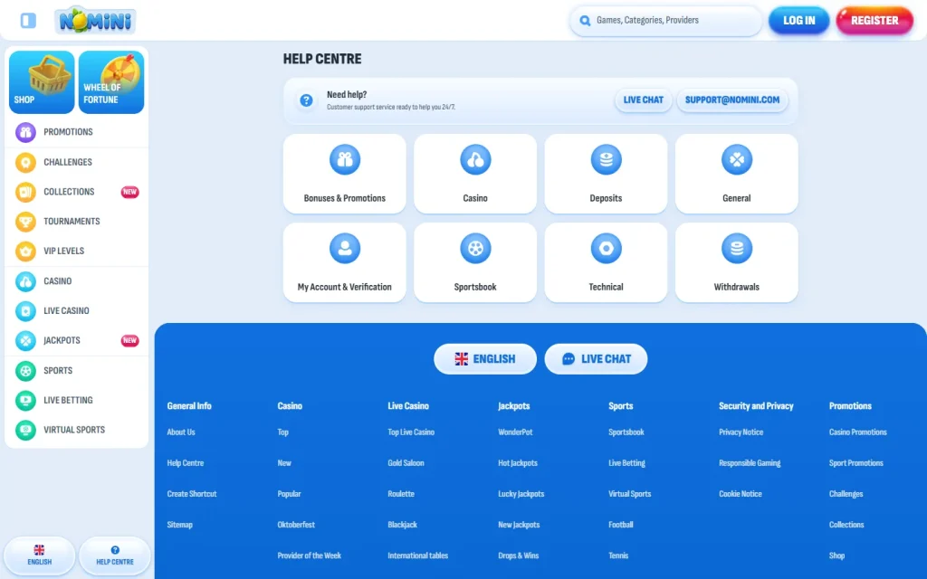Image resolution: width=927 pixels, height=579 pixels.
Task: Open Sportsbook help category card
Action: (x=475, y=262)
